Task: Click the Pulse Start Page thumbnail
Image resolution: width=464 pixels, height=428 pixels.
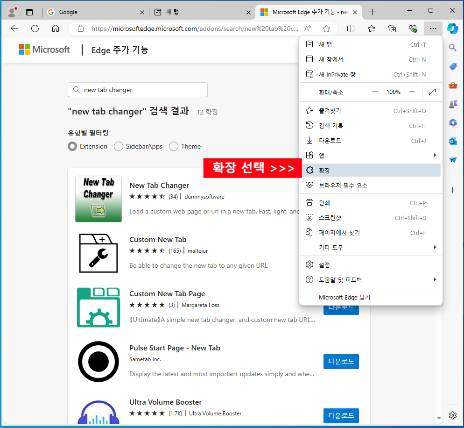Action: [98, 362]
